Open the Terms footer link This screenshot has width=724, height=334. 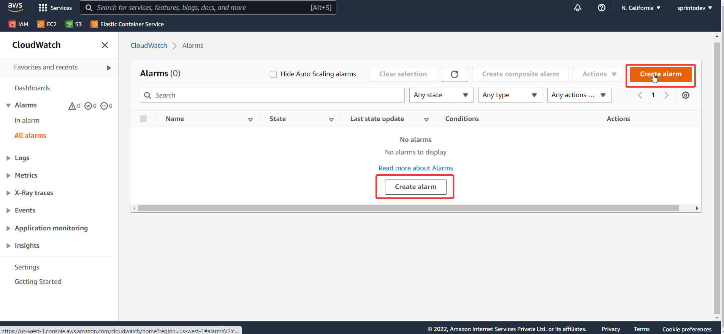(642, 329)
